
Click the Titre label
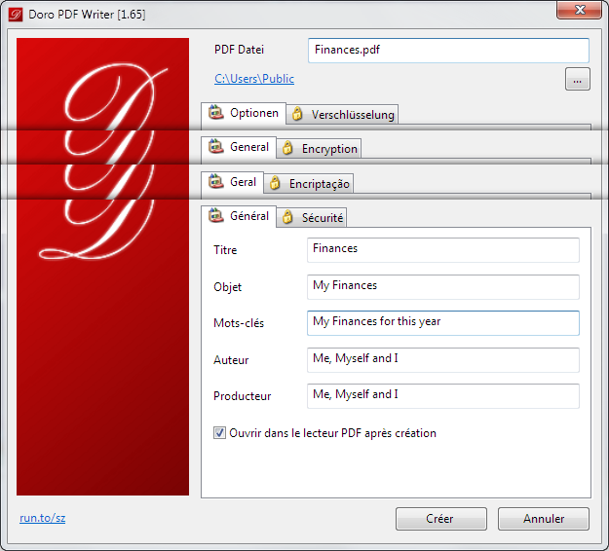[x=225, y=250]
